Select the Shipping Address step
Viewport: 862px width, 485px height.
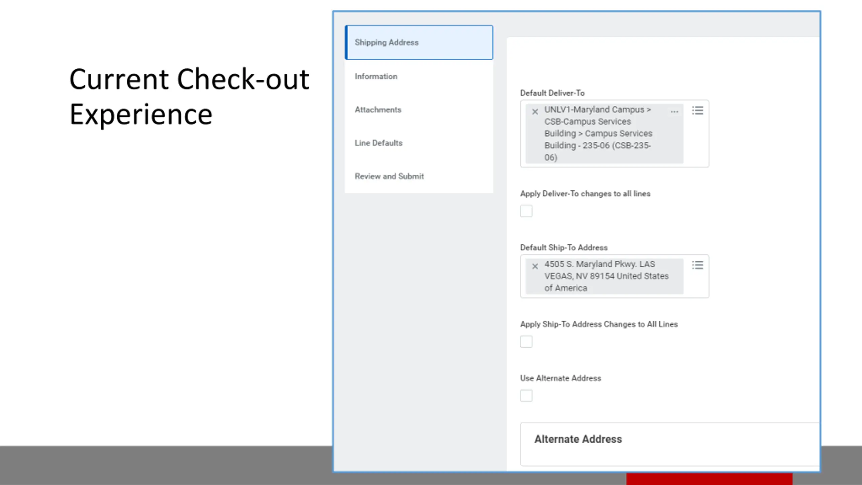click(419, 42)
